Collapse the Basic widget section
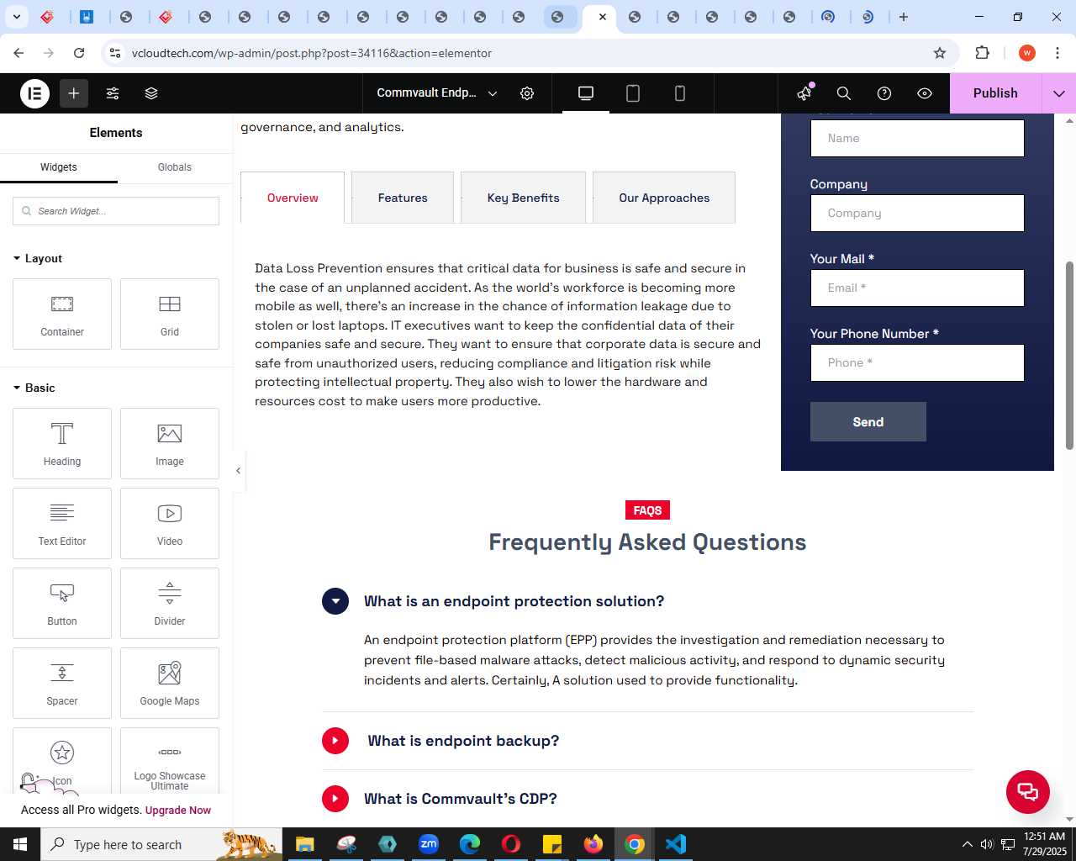 (x=34, y=388)
